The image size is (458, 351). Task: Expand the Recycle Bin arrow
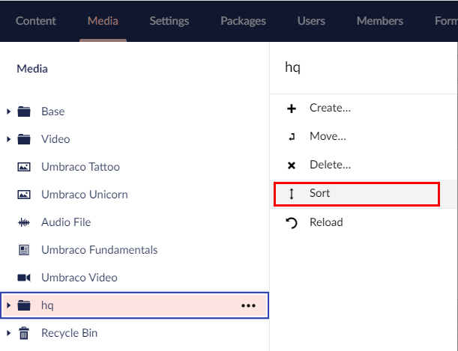tap(9, 333)
